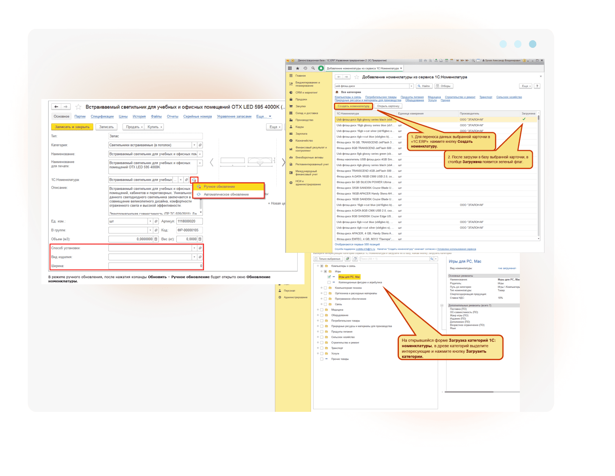Collapse the 'Компьютеры и связь' tree node
This screenshot has width=615, height=476.
coord(318,266)
